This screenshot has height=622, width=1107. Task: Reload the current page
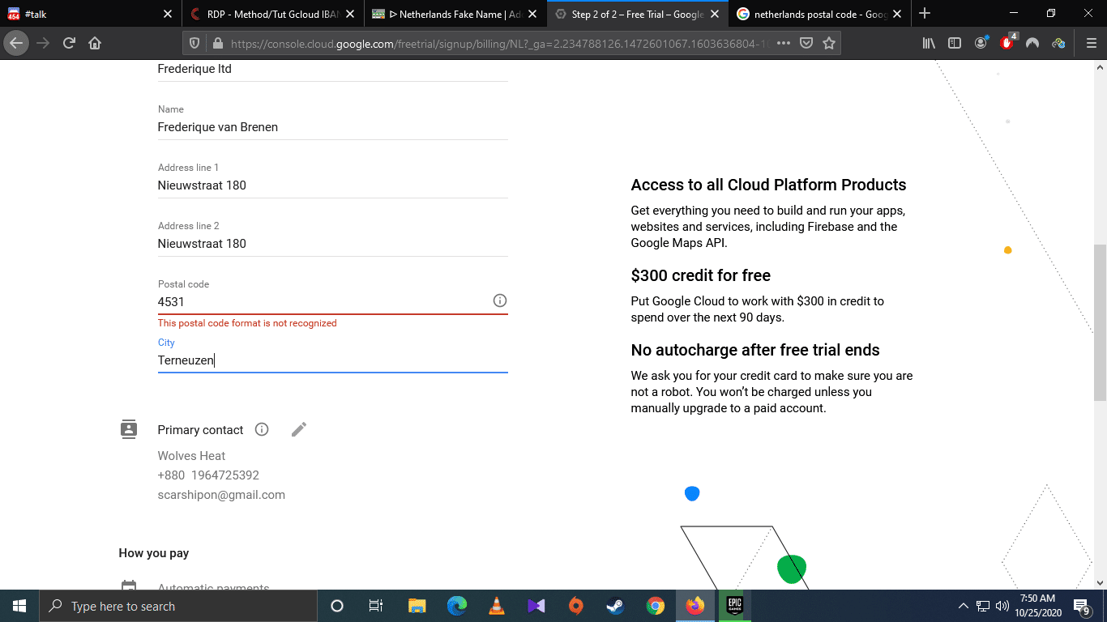tap(70, 44)
